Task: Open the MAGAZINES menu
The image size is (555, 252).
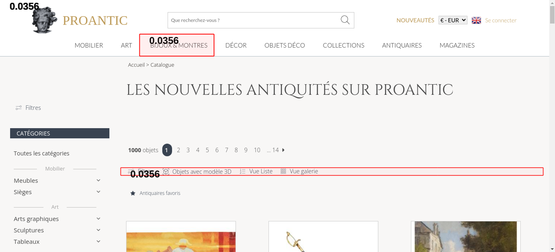Action: click(x=457, y=45)
